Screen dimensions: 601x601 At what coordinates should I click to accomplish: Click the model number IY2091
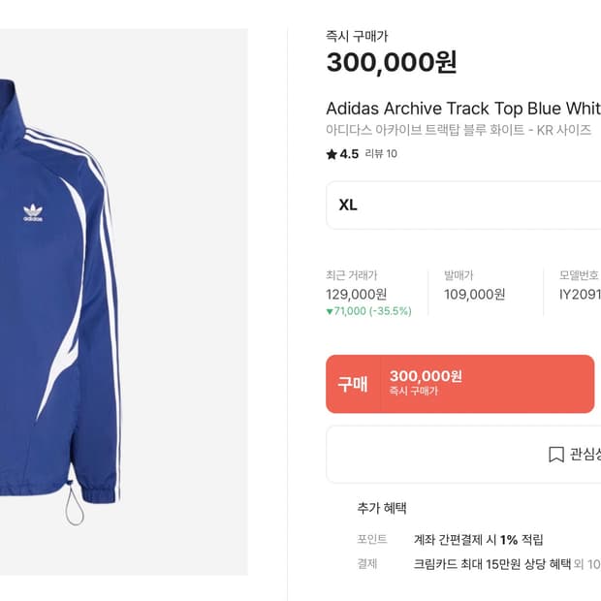click(580, 294)
